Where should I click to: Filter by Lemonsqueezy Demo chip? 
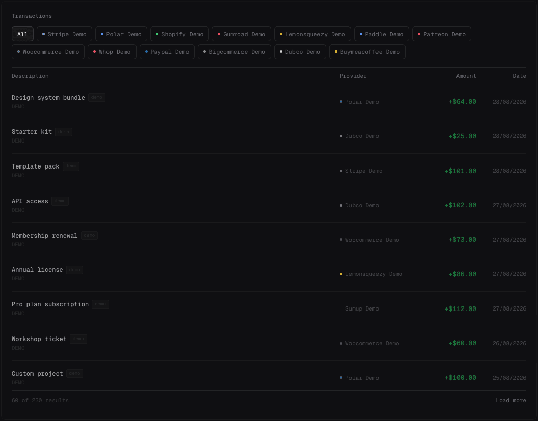[313, 34]
